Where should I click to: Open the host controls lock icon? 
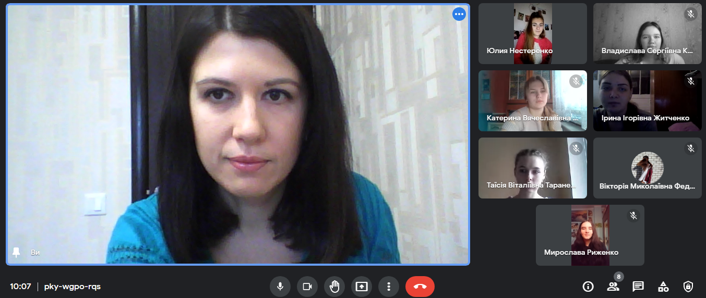click(x=688, y=287)
